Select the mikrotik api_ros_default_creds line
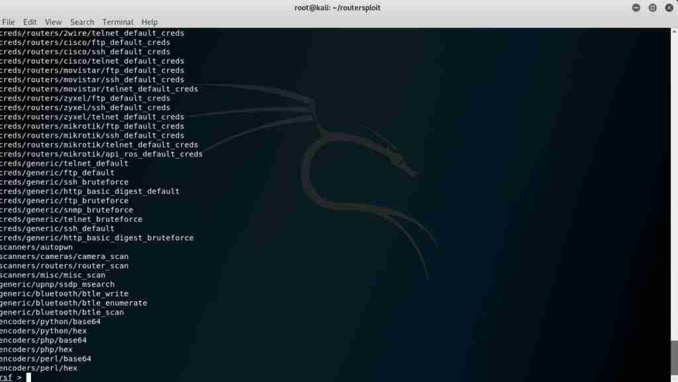The width and height of the screenshot is (678, 382). pos(101,154)
